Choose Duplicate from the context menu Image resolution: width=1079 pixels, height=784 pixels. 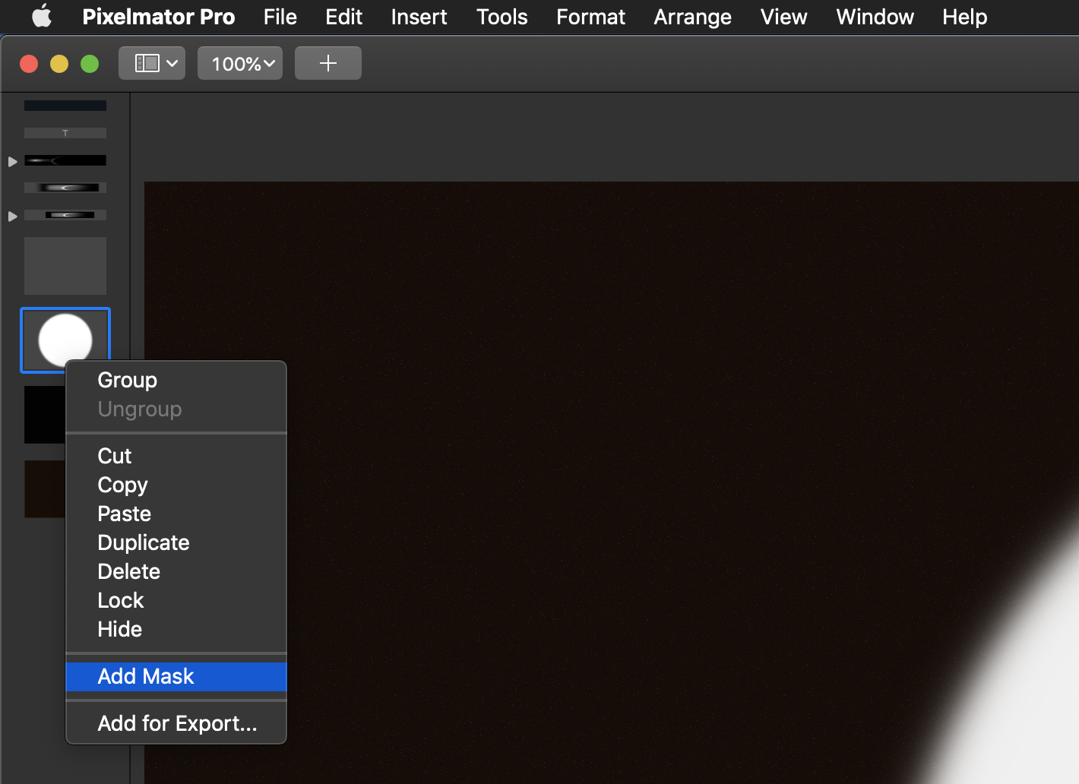176,542
